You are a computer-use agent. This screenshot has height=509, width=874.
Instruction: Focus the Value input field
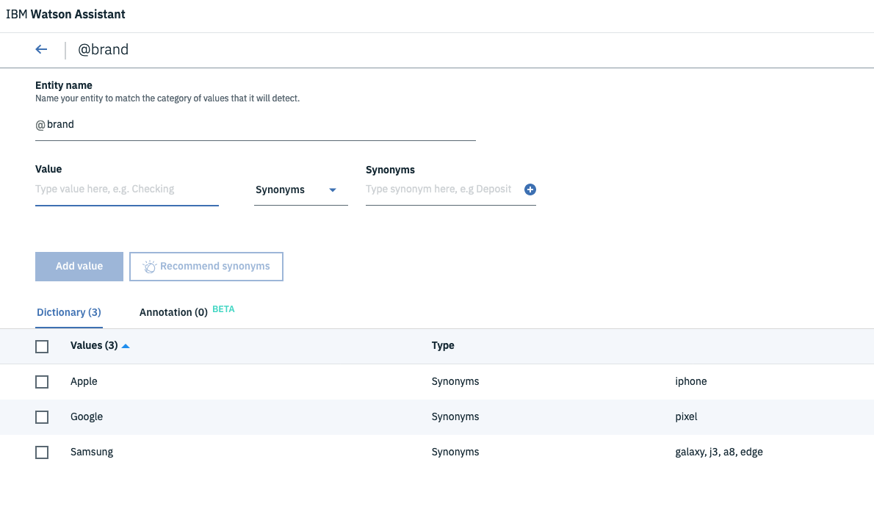[x=126, y=189]
